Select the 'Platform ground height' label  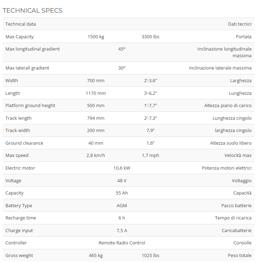click(x=30, y=106)
